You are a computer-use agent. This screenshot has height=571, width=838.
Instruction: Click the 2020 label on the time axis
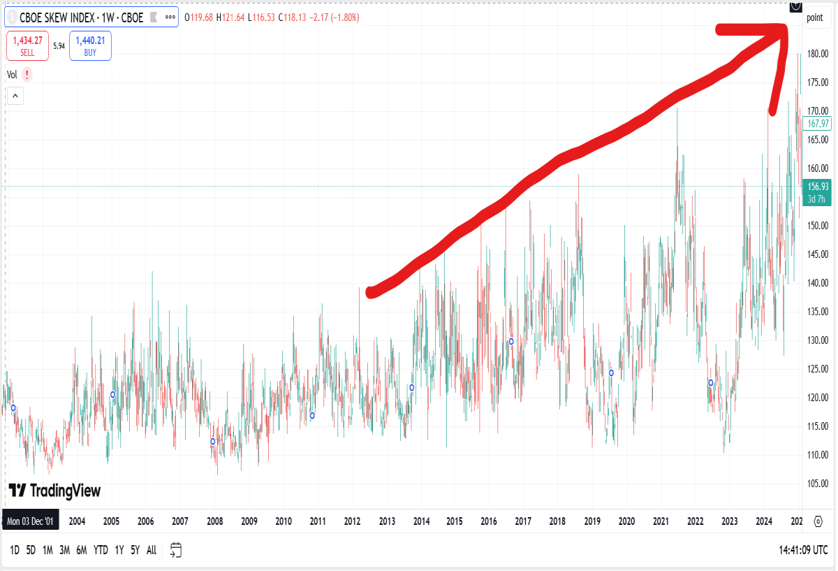(626, 521)
